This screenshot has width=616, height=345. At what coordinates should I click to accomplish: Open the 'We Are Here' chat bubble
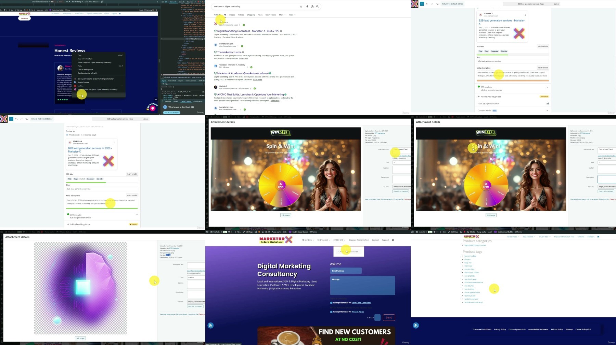click(x=153, y=108)
